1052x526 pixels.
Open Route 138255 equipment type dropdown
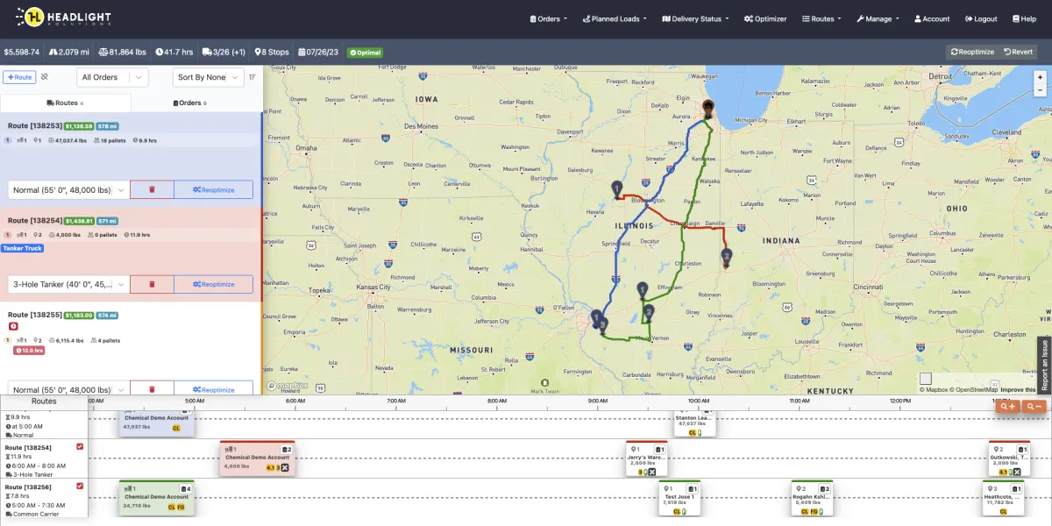click(68, 389)
